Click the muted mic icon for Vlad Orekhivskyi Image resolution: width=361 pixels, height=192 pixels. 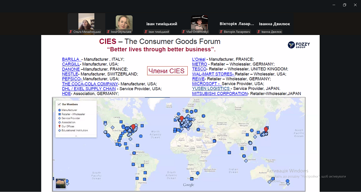[183, 32]
